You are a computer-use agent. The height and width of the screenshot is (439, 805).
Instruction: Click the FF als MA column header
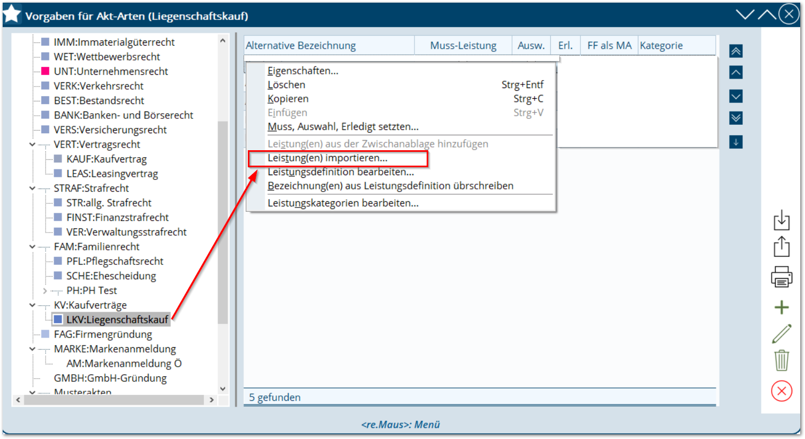[x=609, y=46]
